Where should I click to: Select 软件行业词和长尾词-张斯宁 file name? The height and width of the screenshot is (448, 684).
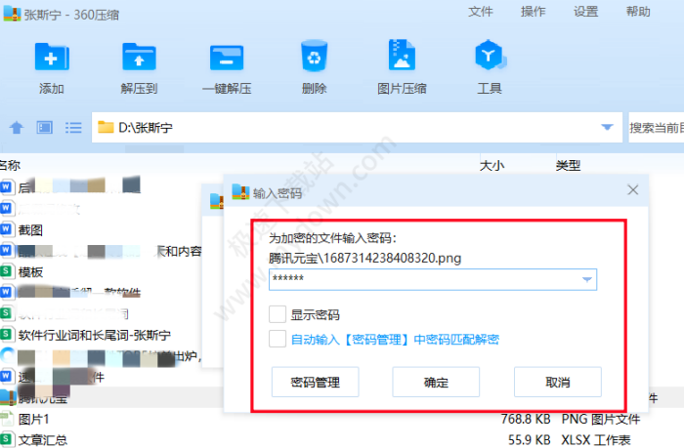[95, 335]
